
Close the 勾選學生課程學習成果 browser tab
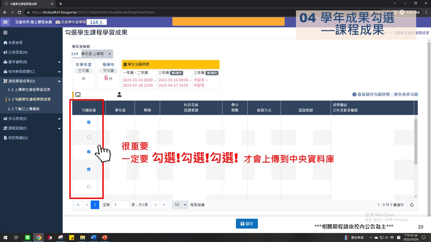(52, 4)
